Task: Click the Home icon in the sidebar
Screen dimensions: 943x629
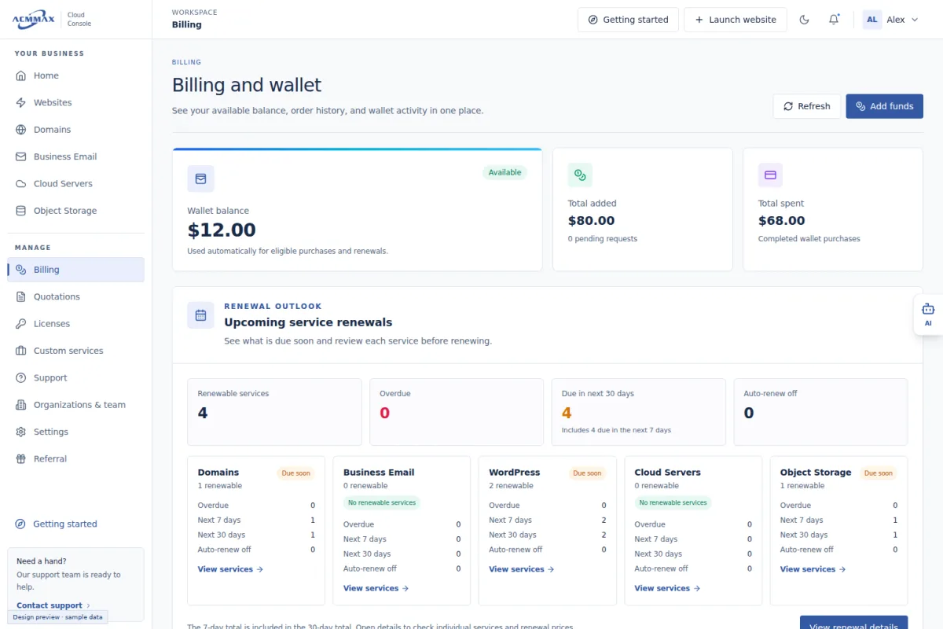Action: pos(21,75)
